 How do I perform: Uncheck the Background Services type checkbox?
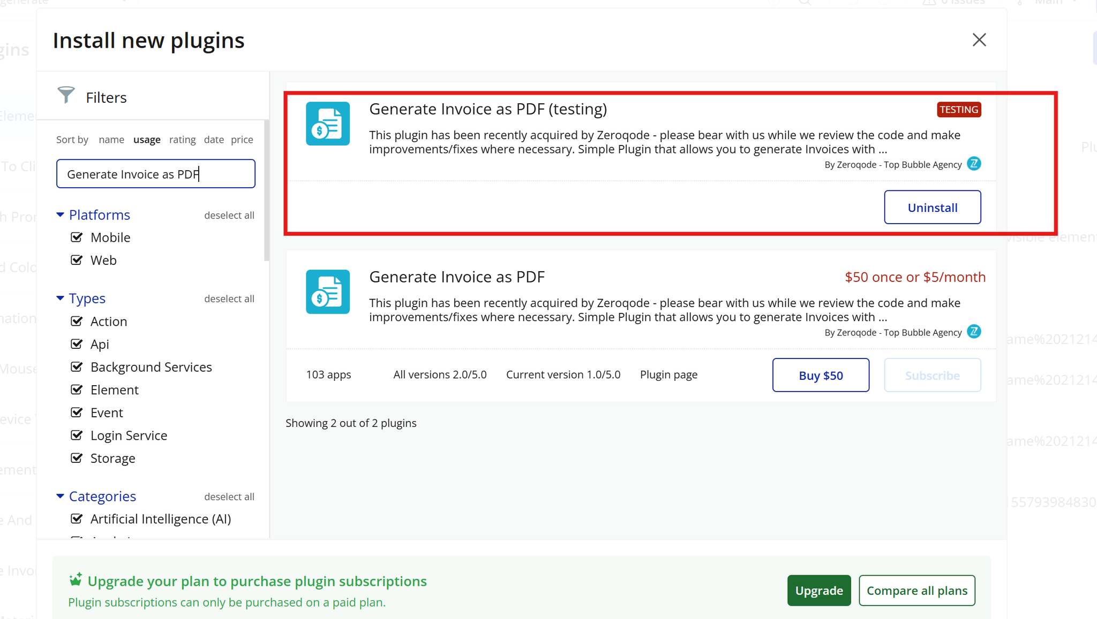[77, 367]
